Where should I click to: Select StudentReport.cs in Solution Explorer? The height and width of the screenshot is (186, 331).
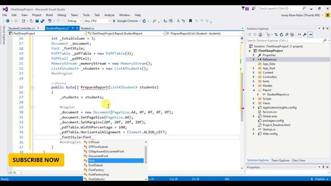(x=278, y=95)
